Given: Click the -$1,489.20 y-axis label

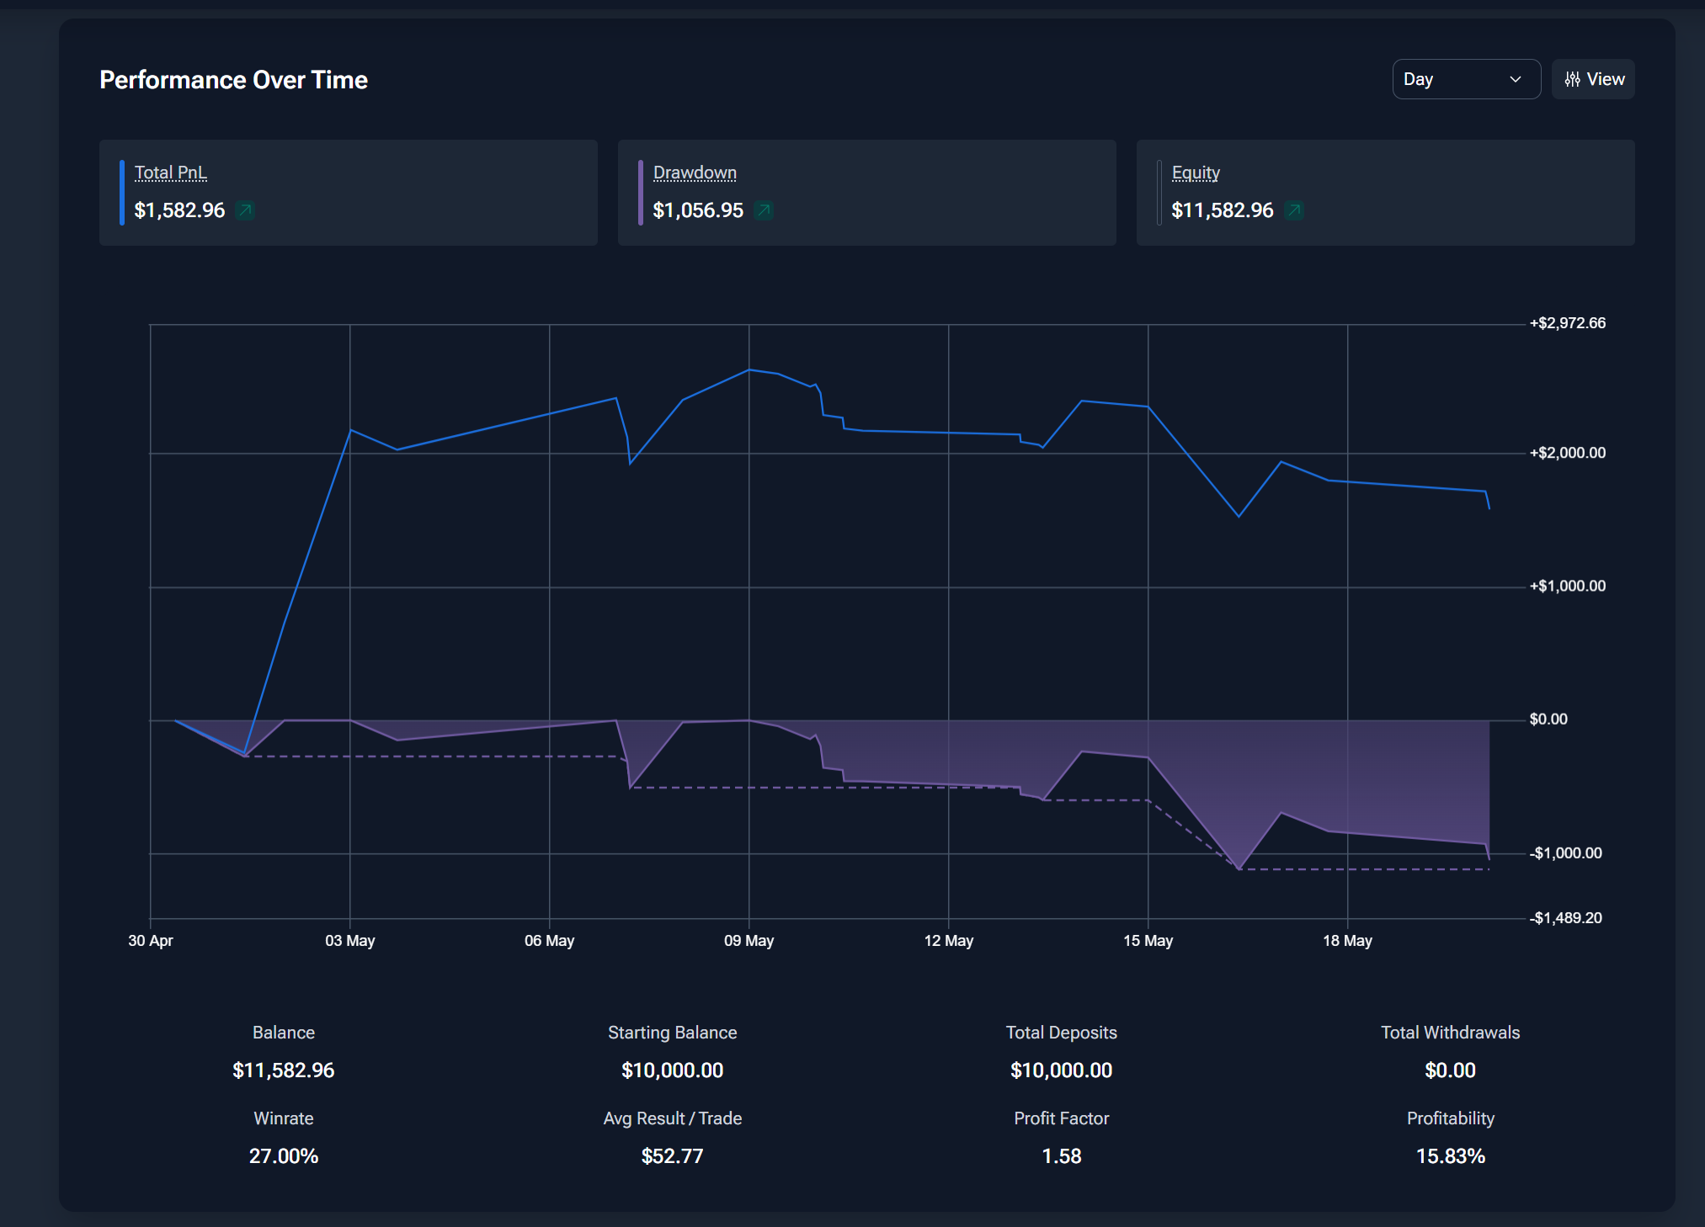Looking at the screenshot, I should pos(1566,918).
